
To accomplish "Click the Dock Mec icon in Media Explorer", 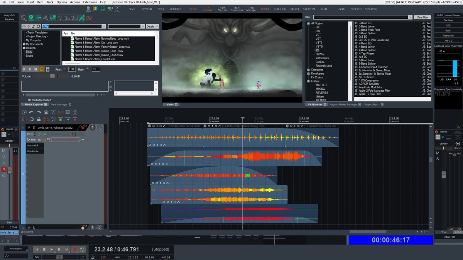I will [89, 18].
